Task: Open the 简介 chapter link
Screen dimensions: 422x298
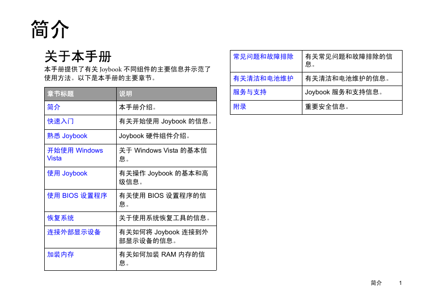Action: pyautogui.click(x=53, y=107)
